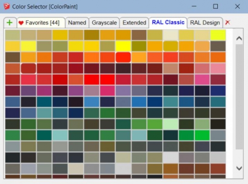Click the vertical scrollbar thumb
The image size is (248, 184).
coord(239,96)
